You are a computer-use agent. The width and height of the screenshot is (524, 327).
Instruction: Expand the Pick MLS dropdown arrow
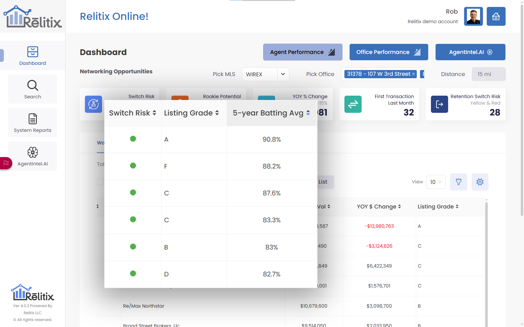[x=283, y=74]
